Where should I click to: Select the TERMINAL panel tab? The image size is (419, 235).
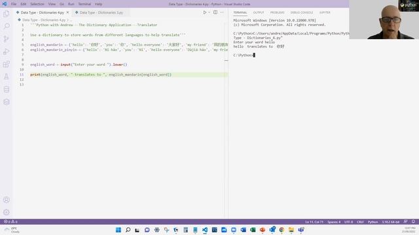click(x=240, y=12)
